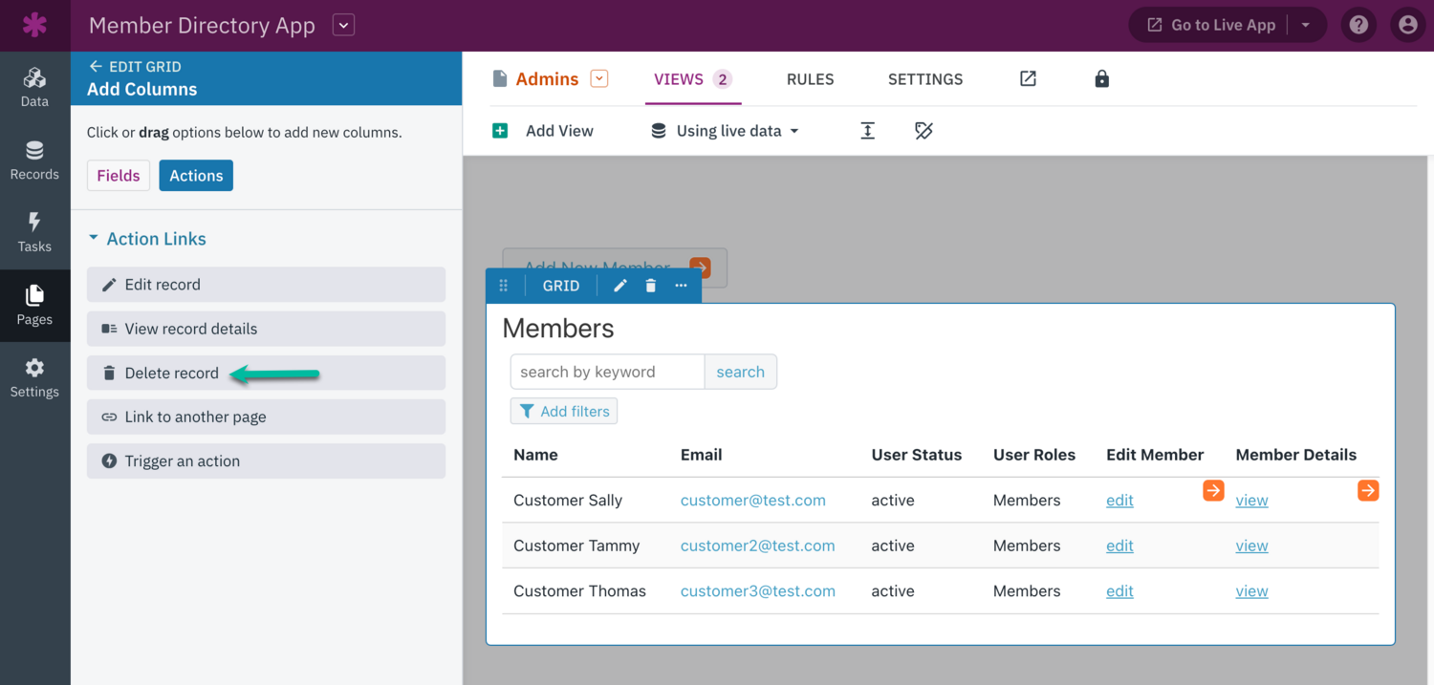Expand the Admins page dropdown
This screenshot has height=685, width=1434.
598,78
